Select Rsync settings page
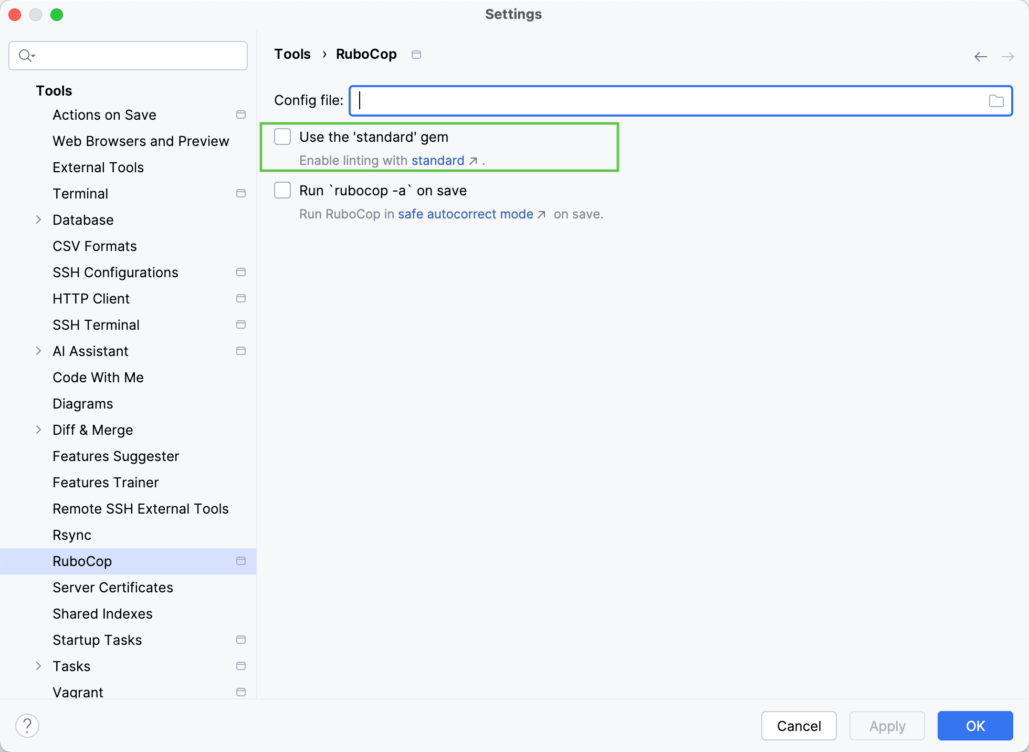 pyautogui.click(x=72, y=535)
